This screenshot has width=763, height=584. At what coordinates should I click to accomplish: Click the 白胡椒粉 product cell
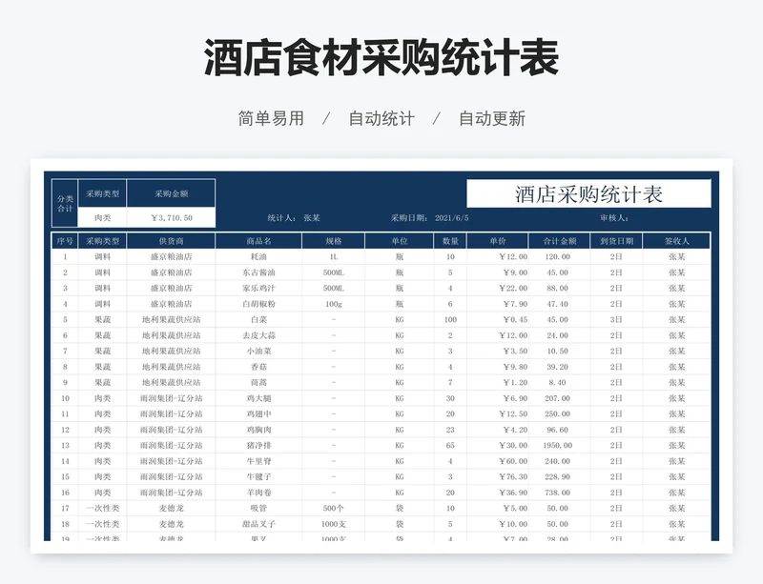(x=258, y=304)
